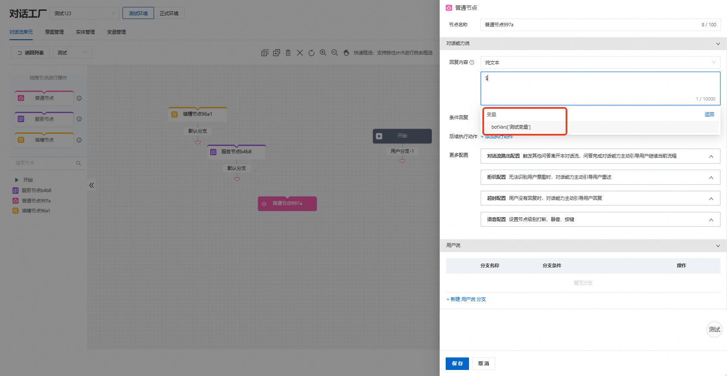Select the hand pan tool icon
727x376 pixels.
(x=346, y=53)
